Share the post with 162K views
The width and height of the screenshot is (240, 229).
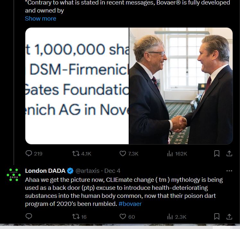[229, 154]
